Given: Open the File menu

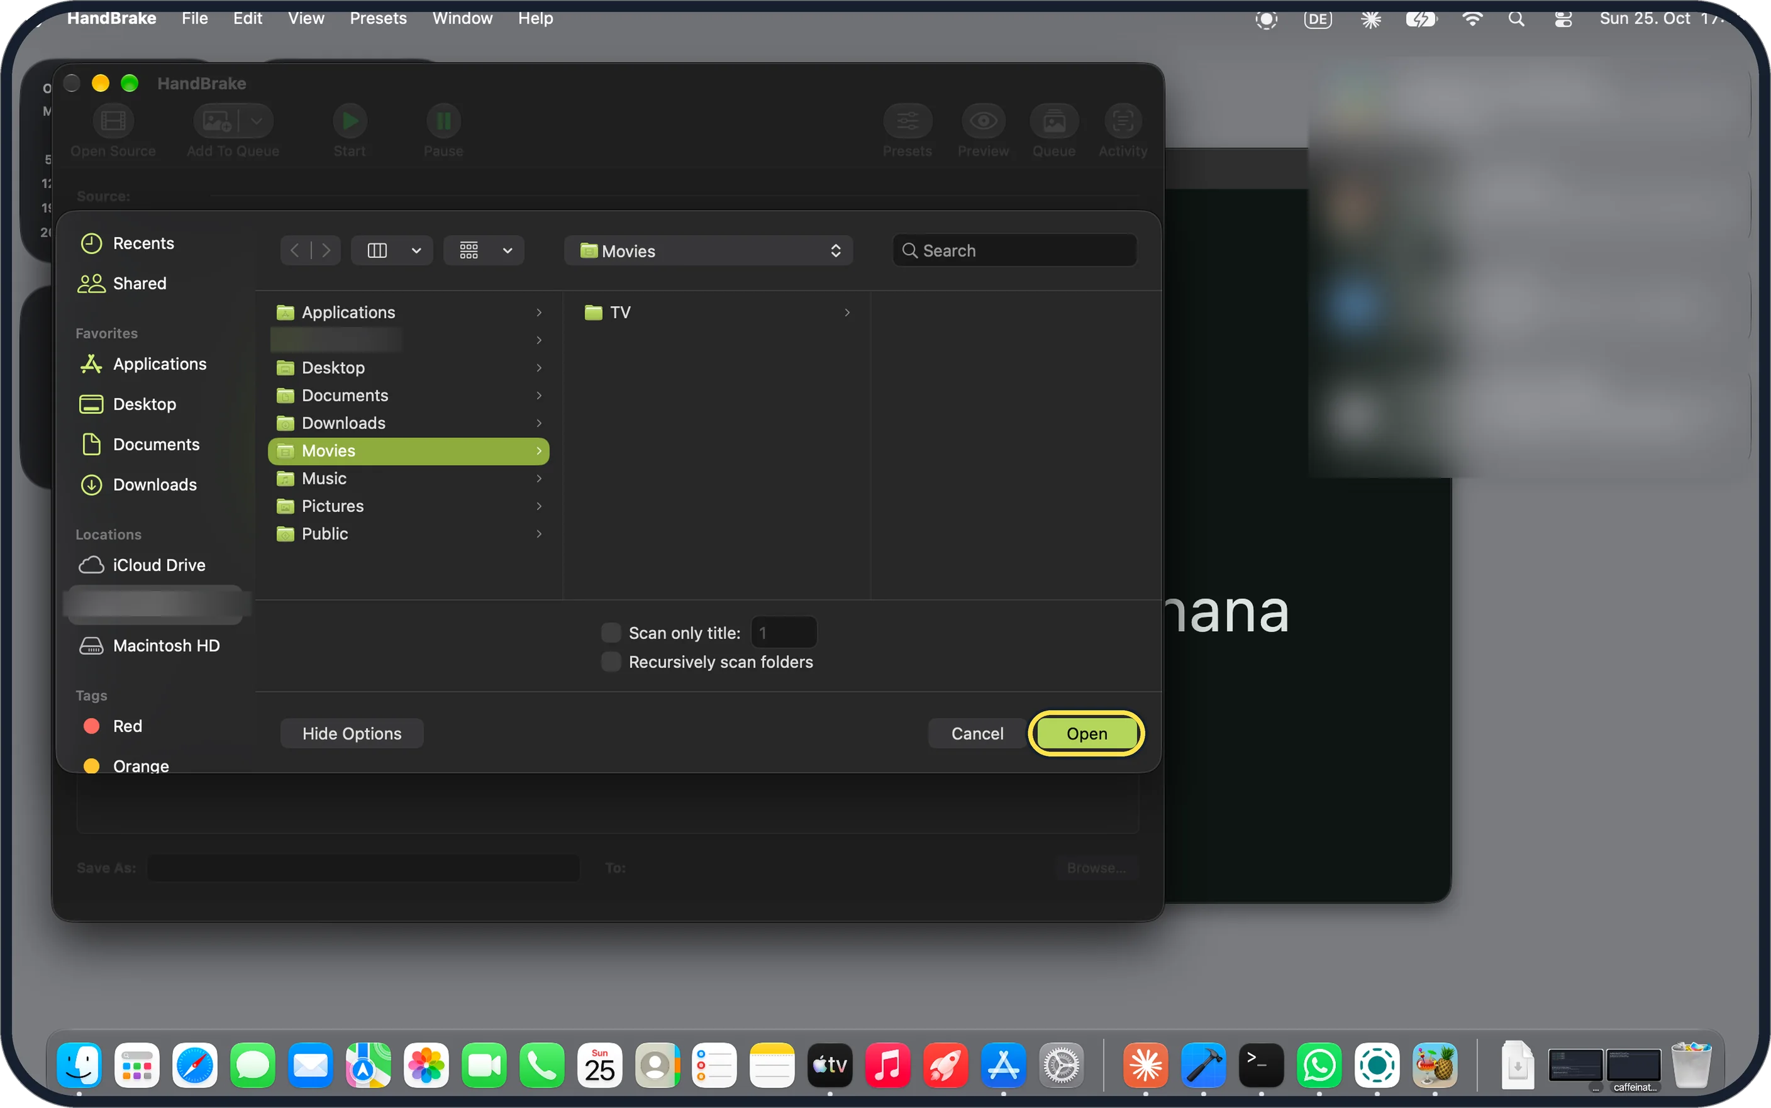Looking at the screenshot, I should (195, 18).
